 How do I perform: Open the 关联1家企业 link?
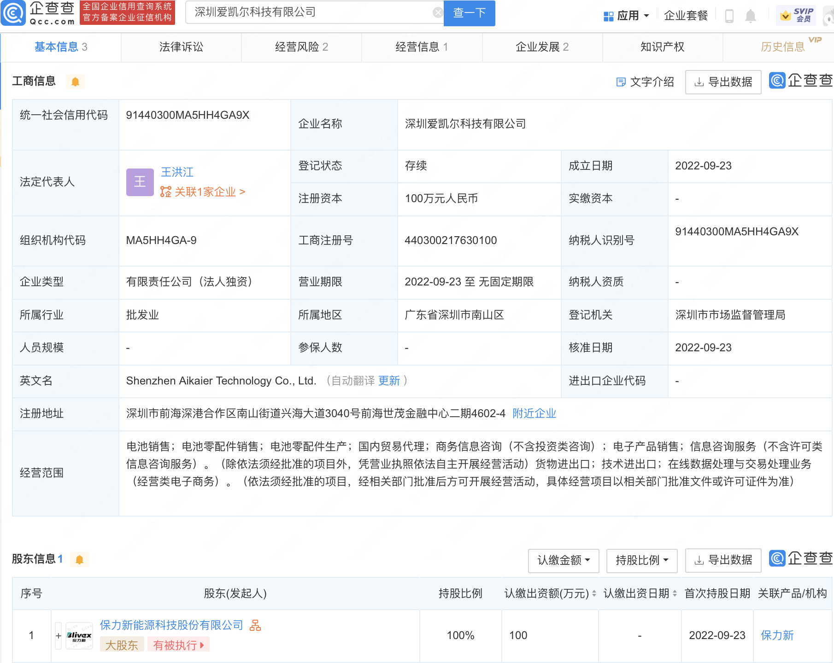click(x=203, y=192)
